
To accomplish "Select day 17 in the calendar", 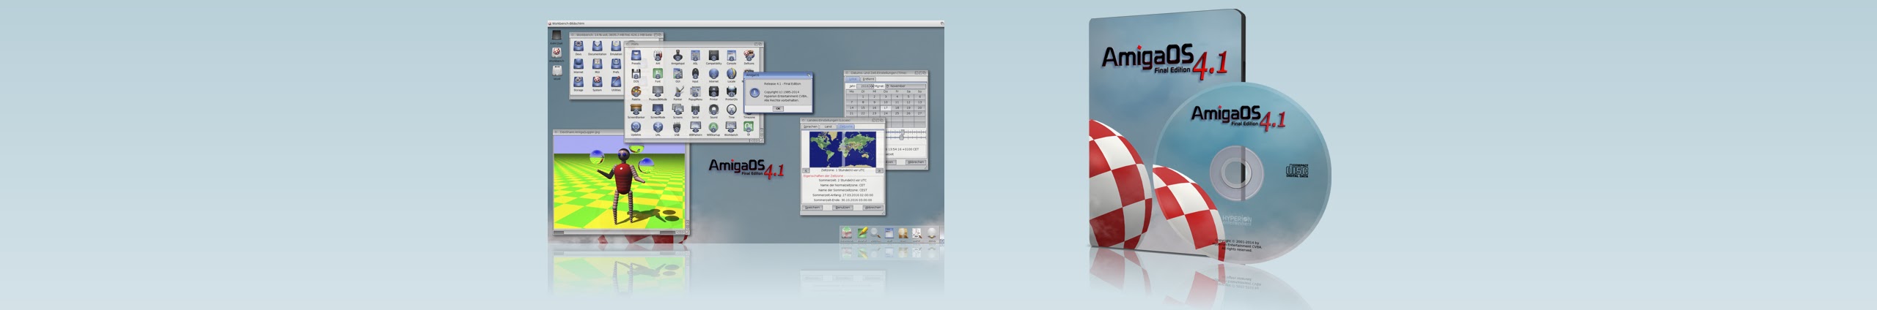I will [x=886, y=107].
